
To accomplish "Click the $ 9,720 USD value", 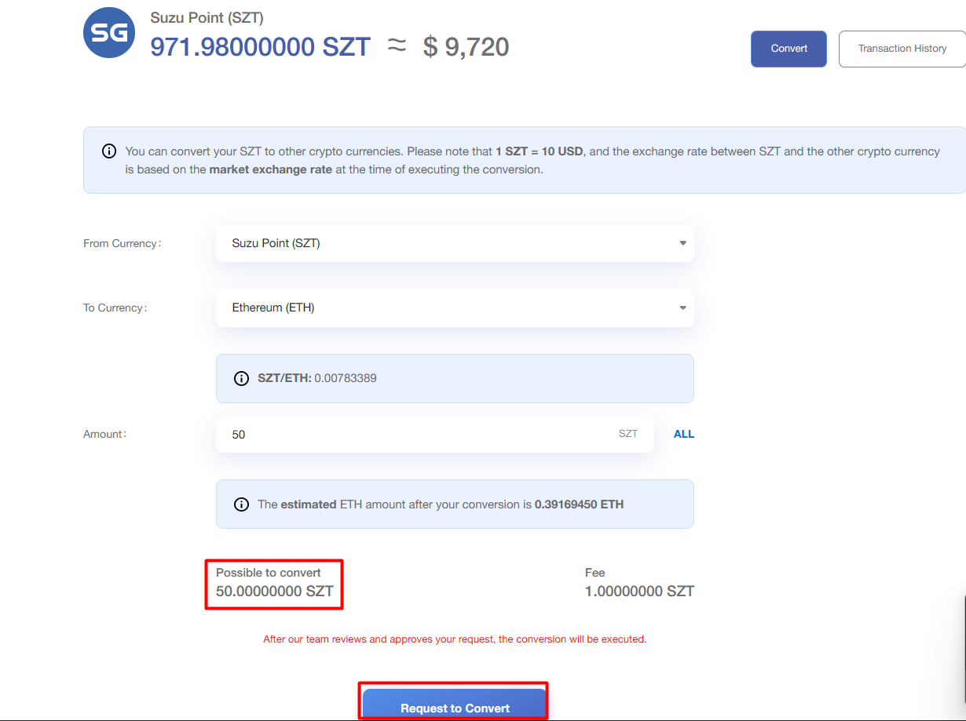I will pos(466,47).
